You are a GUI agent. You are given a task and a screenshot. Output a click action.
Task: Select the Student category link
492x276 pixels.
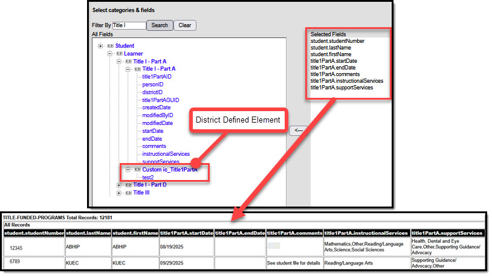[x=125, y=46]
